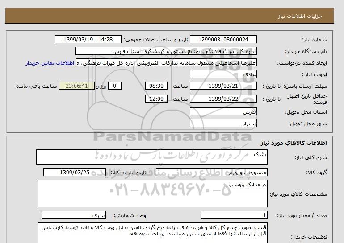Click the label واحد شمارش
Viewport: 344px width, 243px height.
(x=130, y=215)
